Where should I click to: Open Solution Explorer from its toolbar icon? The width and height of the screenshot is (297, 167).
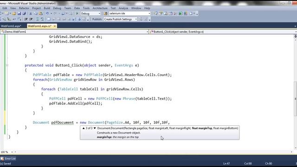click(155, 13)
